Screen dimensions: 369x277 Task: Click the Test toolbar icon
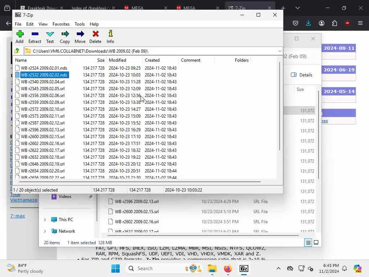point(50,37)
